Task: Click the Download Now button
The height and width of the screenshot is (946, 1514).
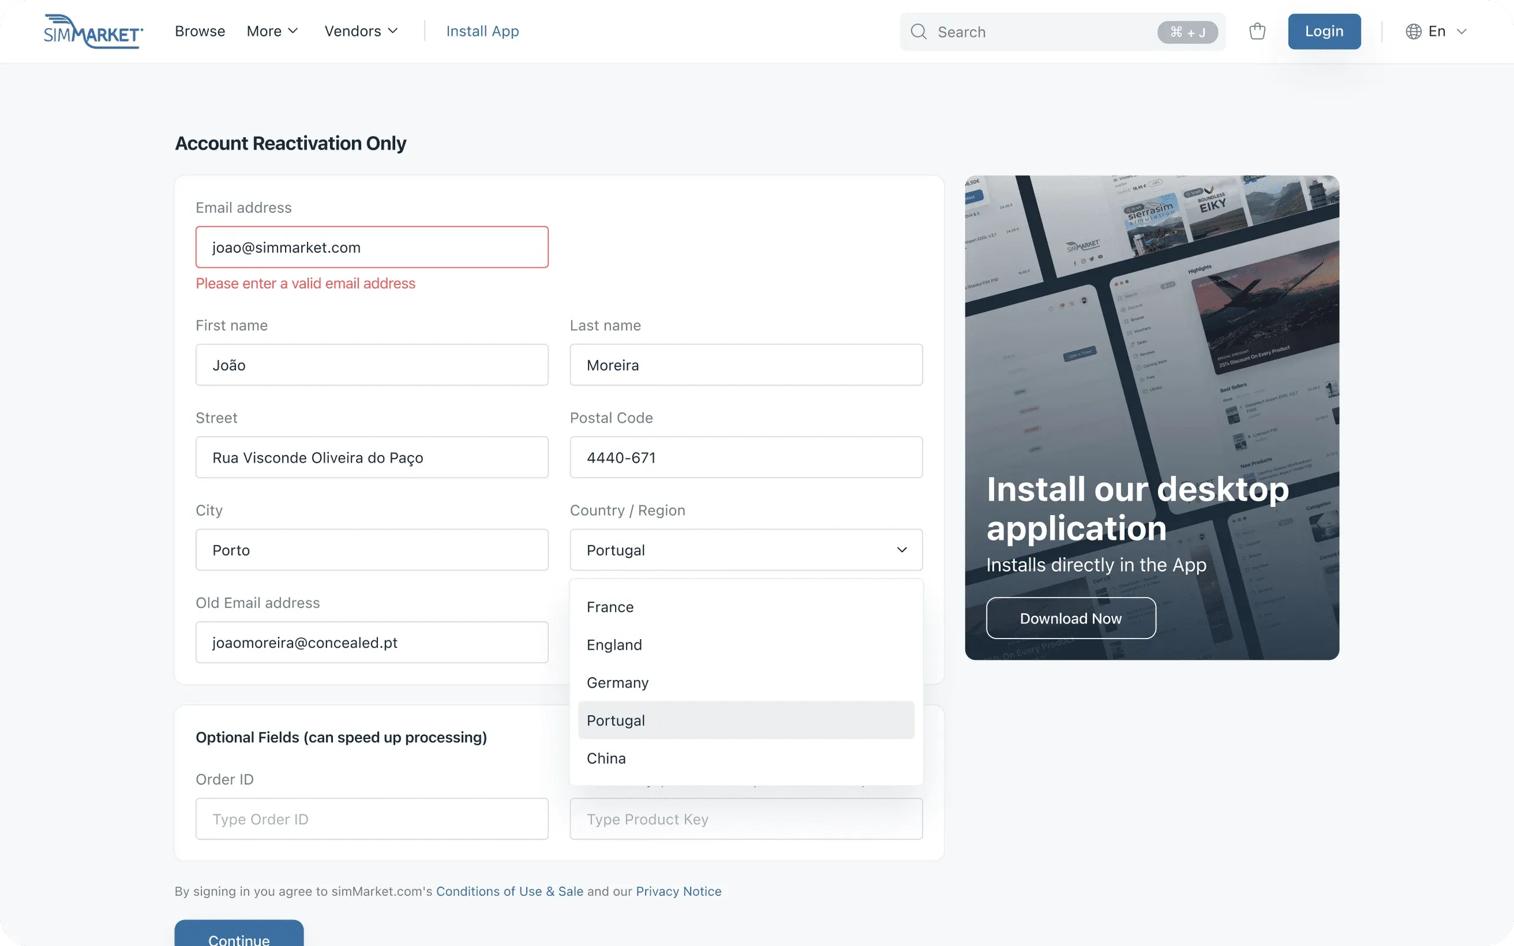Action: tap(1070, 618)
